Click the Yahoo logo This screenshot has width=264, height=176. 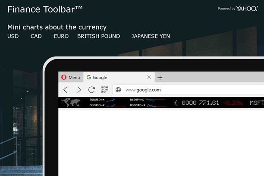(x=247, y=9)
